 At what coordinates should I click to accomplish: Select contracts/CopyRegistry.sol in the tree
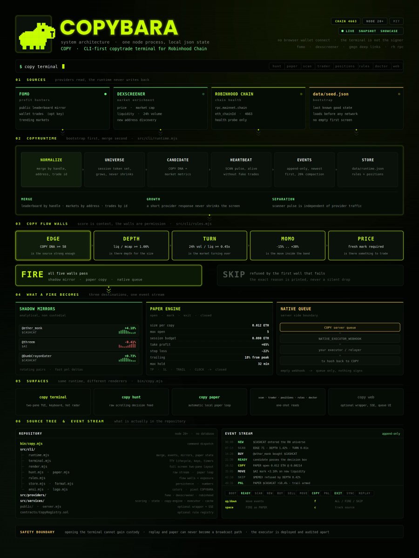click(x=44, y=512)
